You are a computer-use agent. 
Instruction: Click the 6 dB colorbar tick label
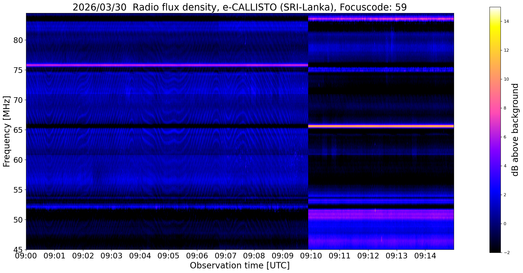[504, 137]
